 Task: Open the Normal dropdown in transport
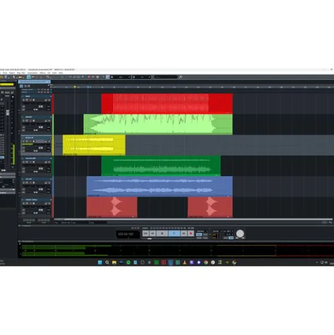click(217, 231)
